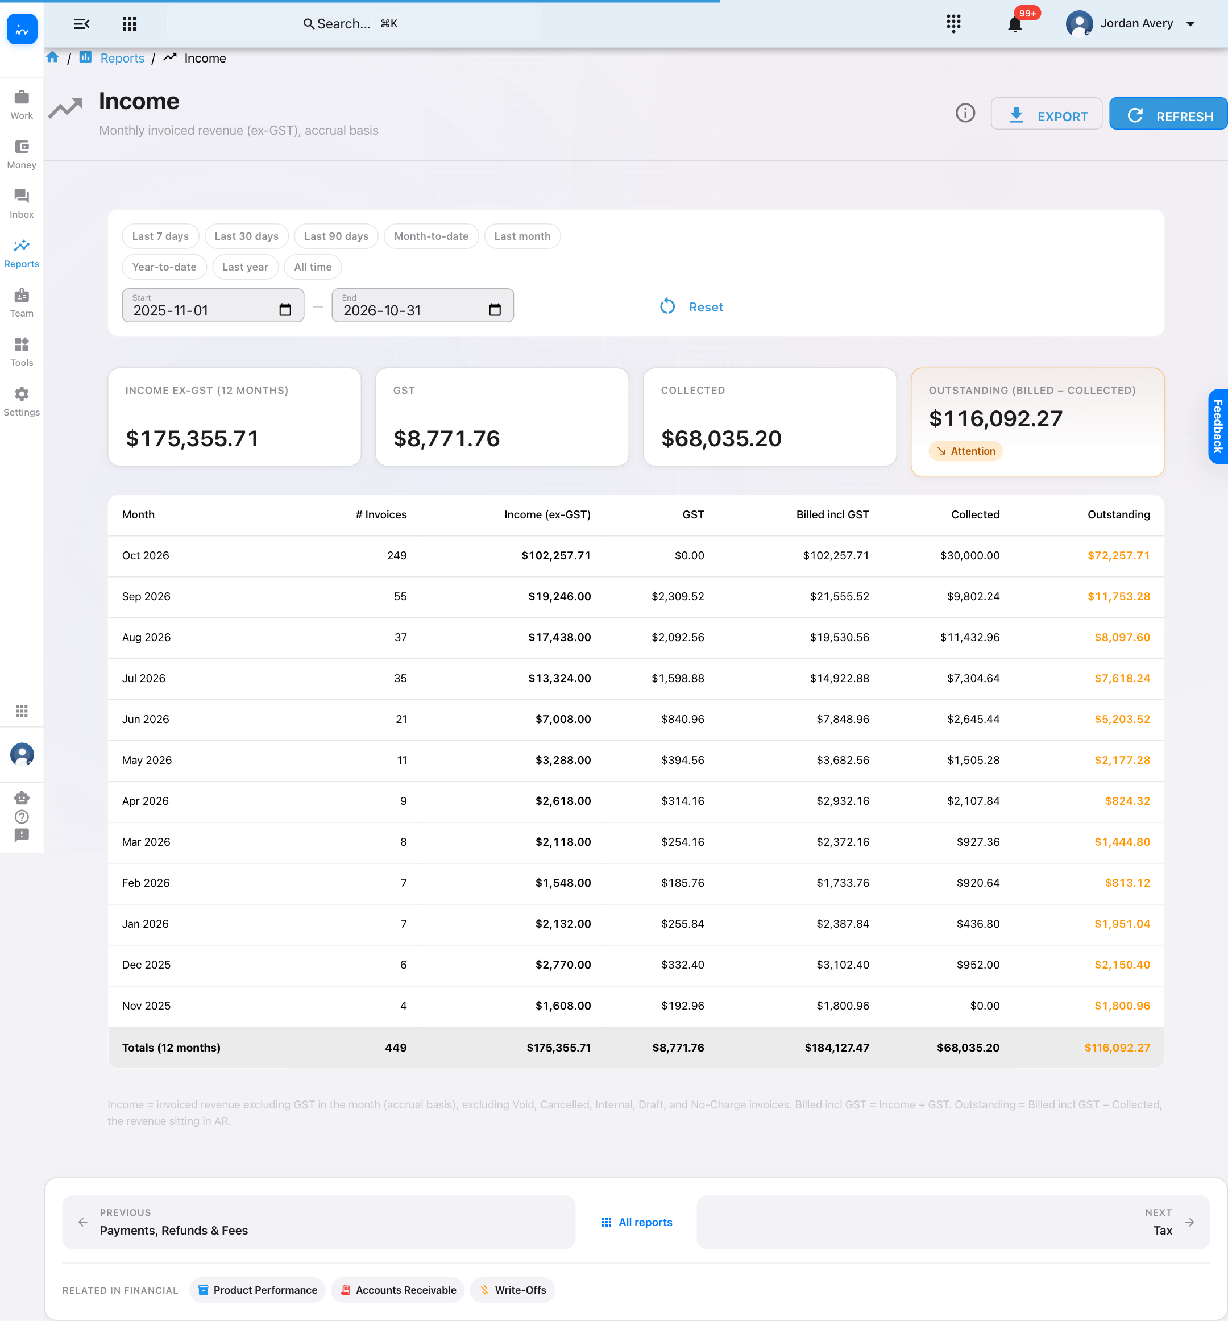Click the home breadcrumb icon
The image size is (1228, 1321).
52,58
